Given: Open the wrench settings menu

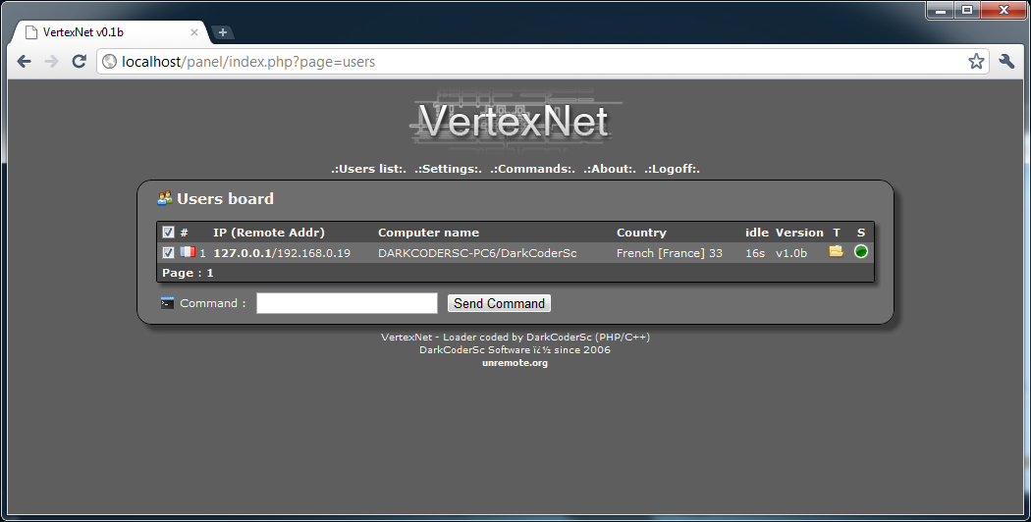Looking at the screenshot, I should (x=1006, y=61).
